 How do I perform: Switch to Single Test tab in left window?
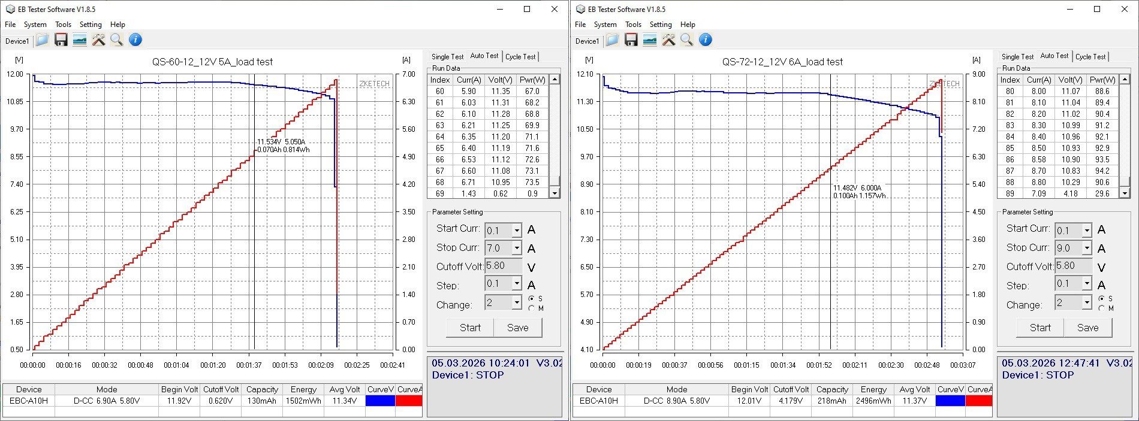point(447,57)
